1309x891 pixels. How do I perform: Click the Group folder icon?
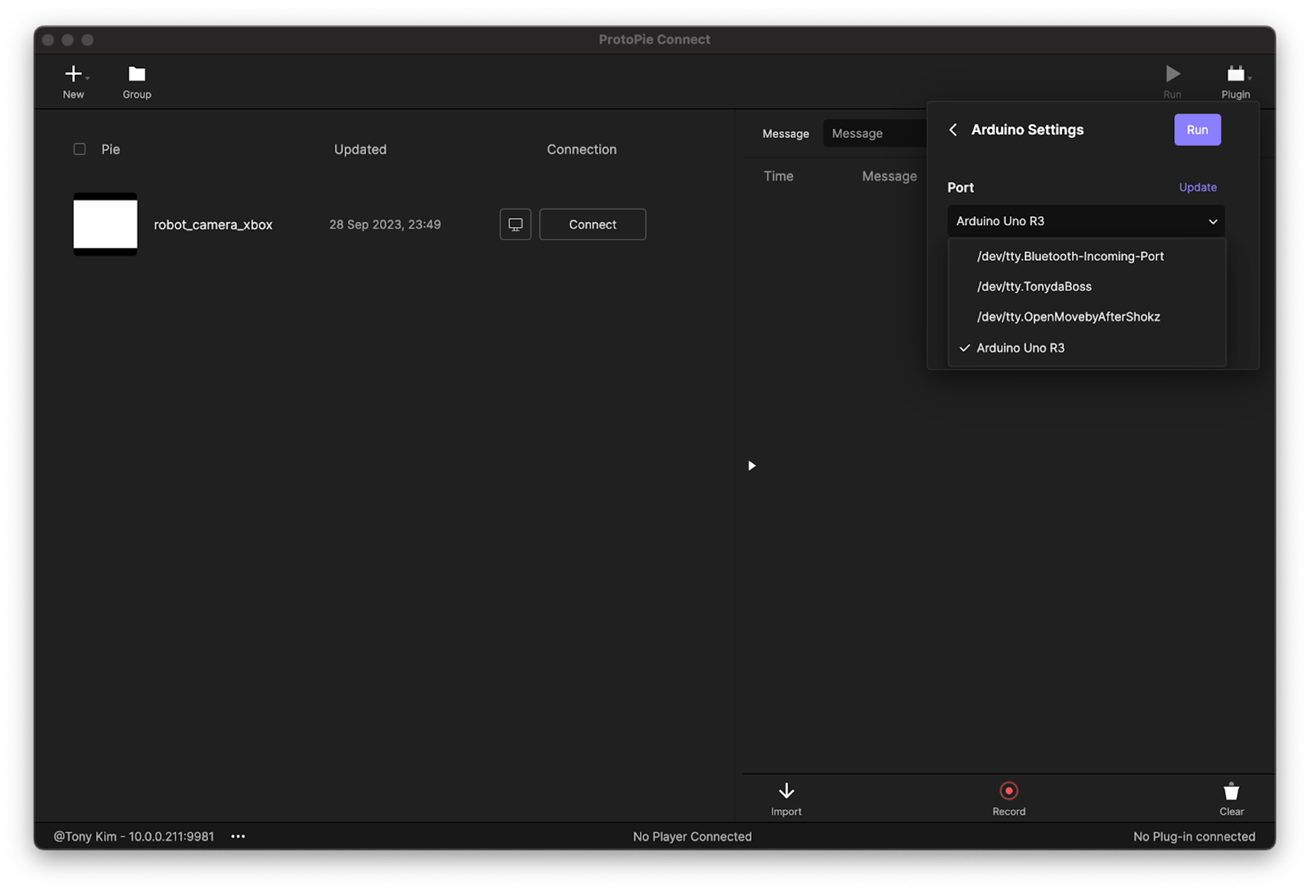(x=137, y=74)
